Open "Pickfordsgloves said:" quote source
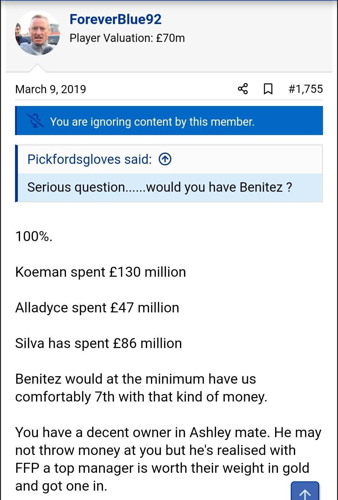338x500 pixels. click(90, 159)
